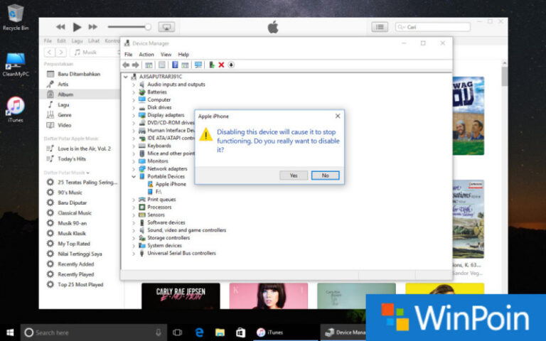The height and width of the screenshot is (341, 546).
Task: Click the update driver software toolbar icon
Action: tap(211, 65)
